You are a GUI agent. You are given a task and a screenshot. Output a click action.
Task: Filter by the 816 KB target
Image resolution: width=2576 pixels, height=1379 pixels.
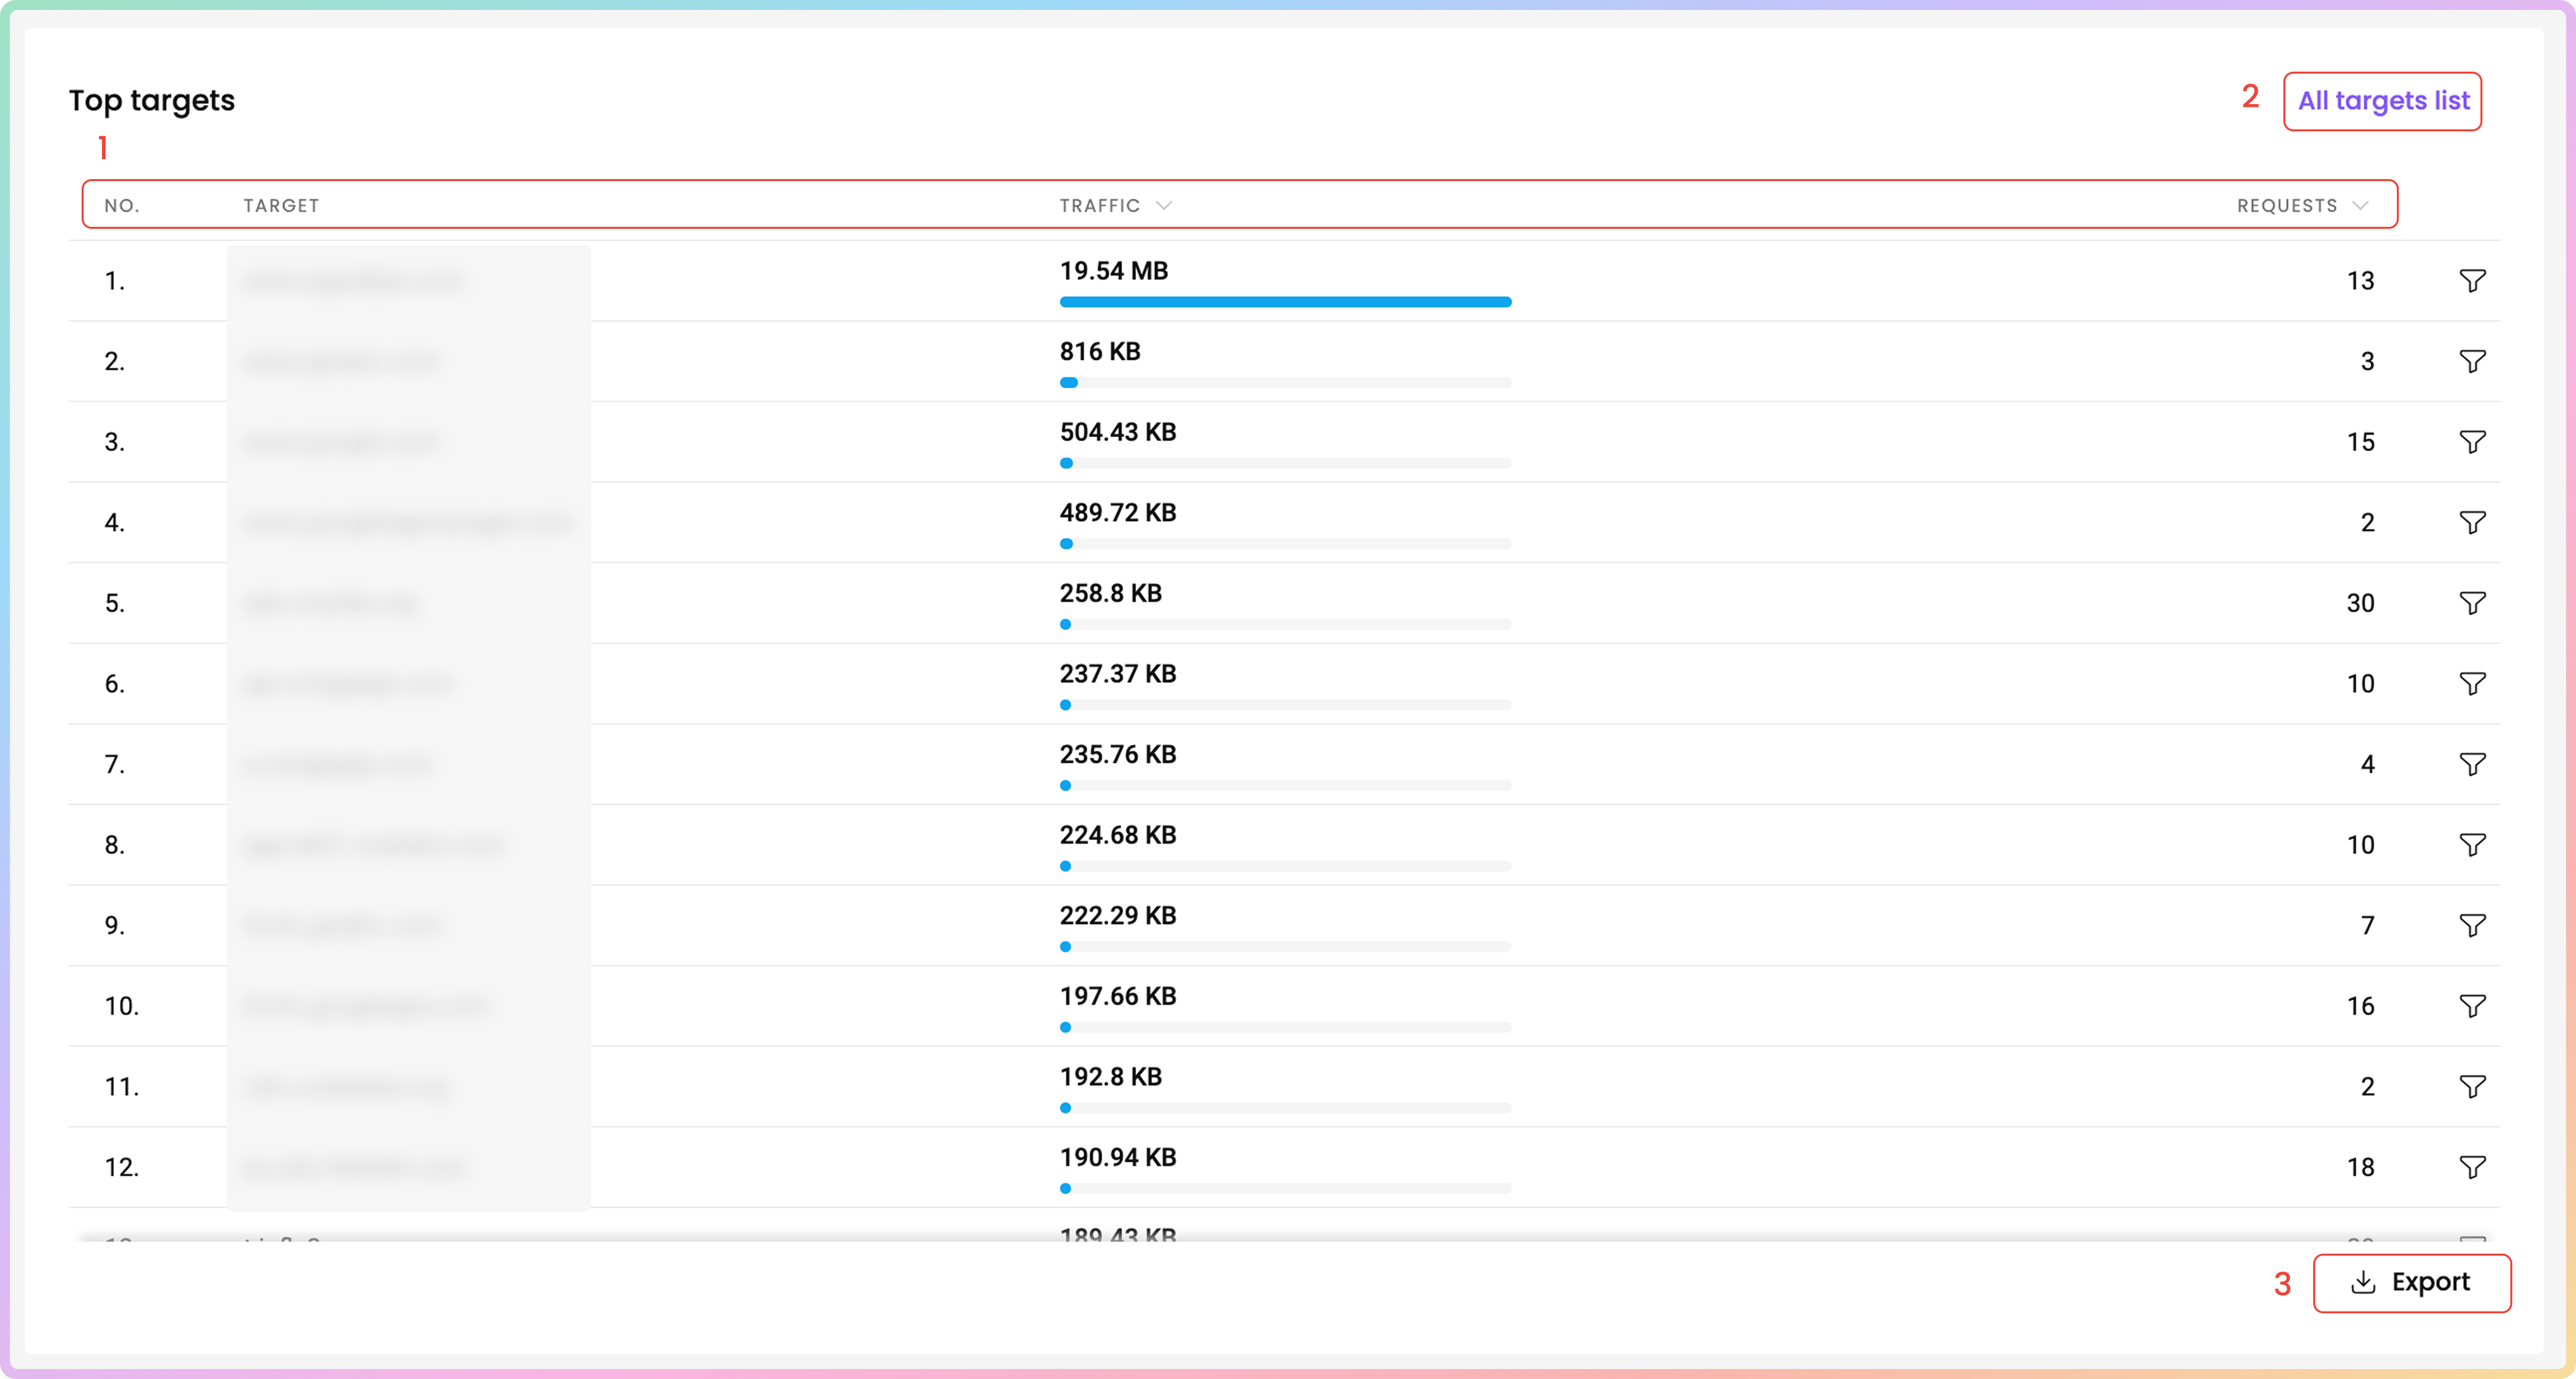point(2472,362)
